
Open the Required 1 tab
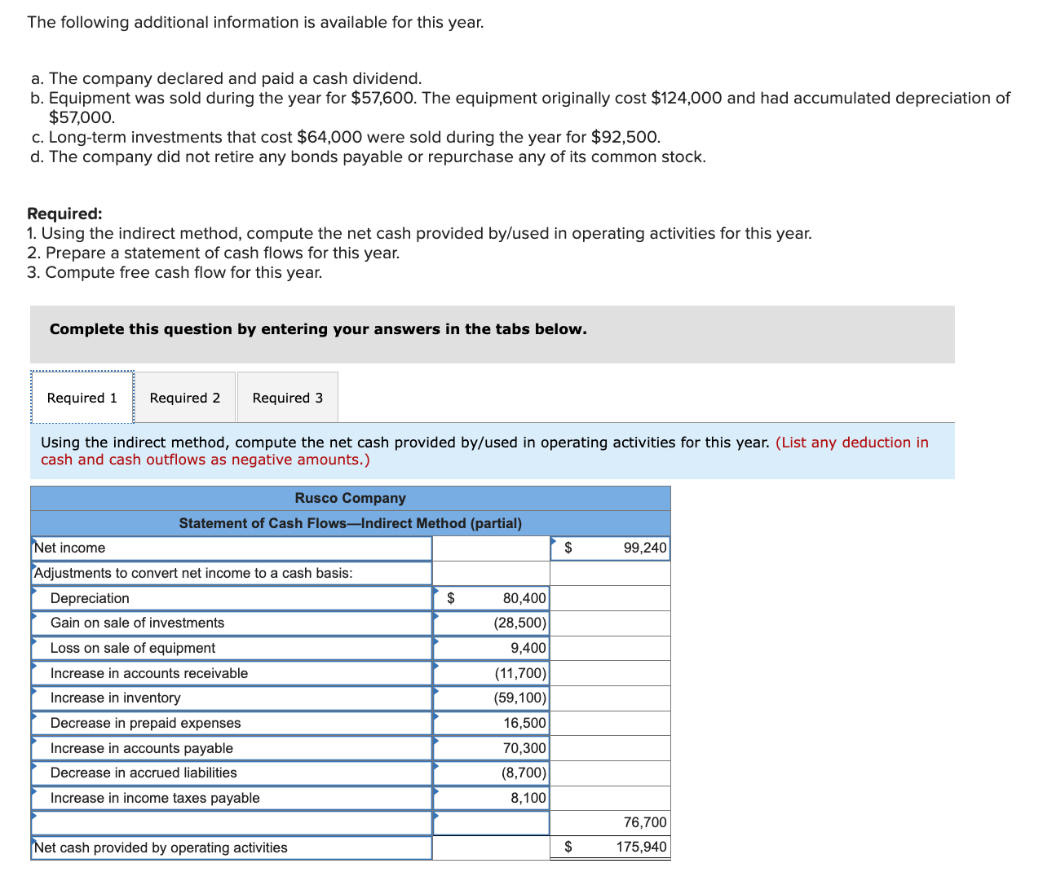point(82,398)
